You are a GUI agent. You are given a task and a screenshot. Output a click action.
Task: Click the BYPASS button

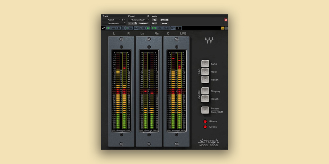click(x=164, y=20)
